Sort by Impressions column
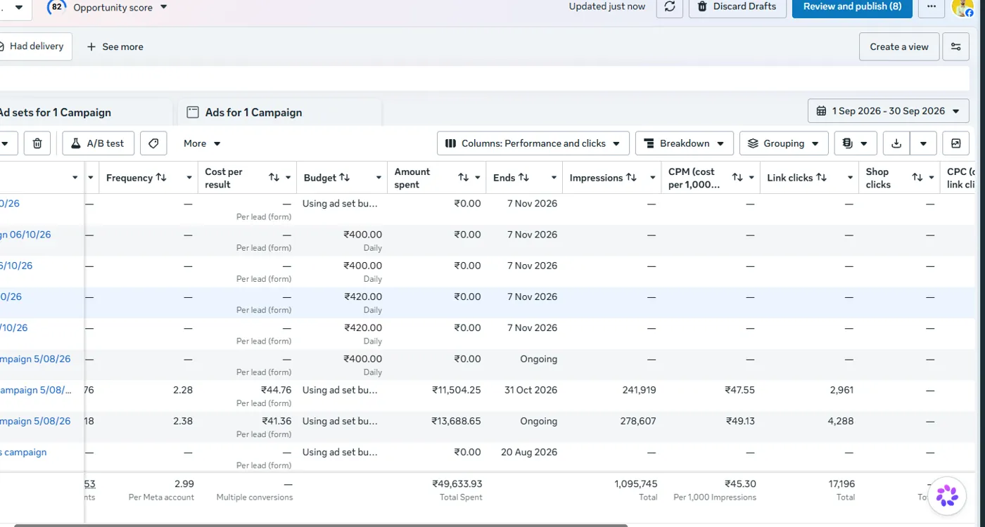The width and height of the screenshot is (985, 527). point(631,178)
